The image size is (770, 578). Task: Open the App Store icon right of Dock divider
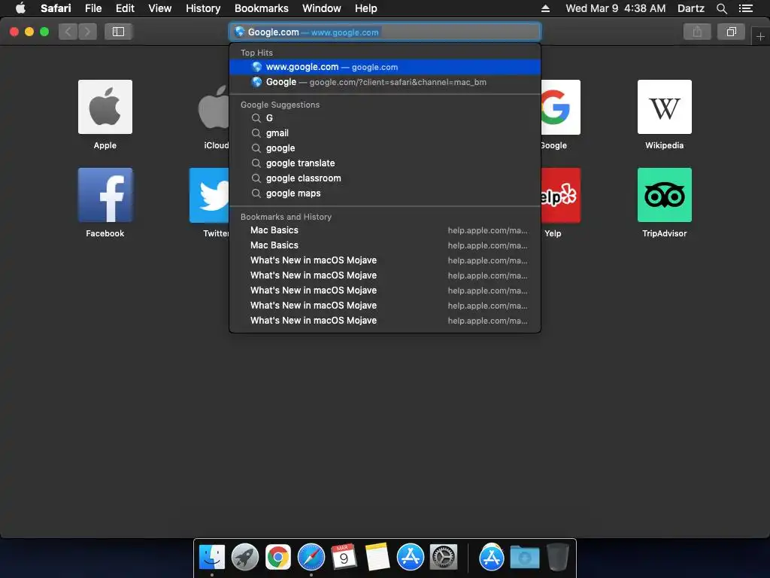tap(492, 558)
